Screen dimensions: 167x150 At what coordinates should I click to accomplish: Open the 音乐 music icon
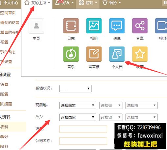pyautogui.click(x=71, y=54)
